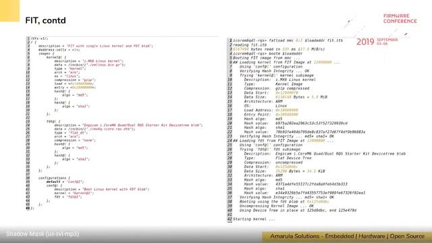Viewport: 432px width, 243px height.
Task: Select the "Boot Linux kernel with FDT blob" description
Action: (102, 189)
